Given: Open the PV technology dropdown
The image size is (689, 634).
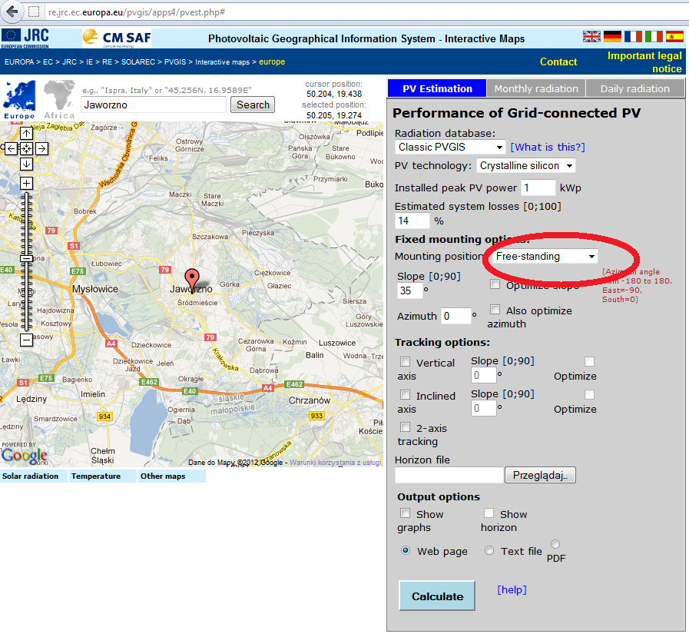Looking at the screenshot, I should pos(526,166).
